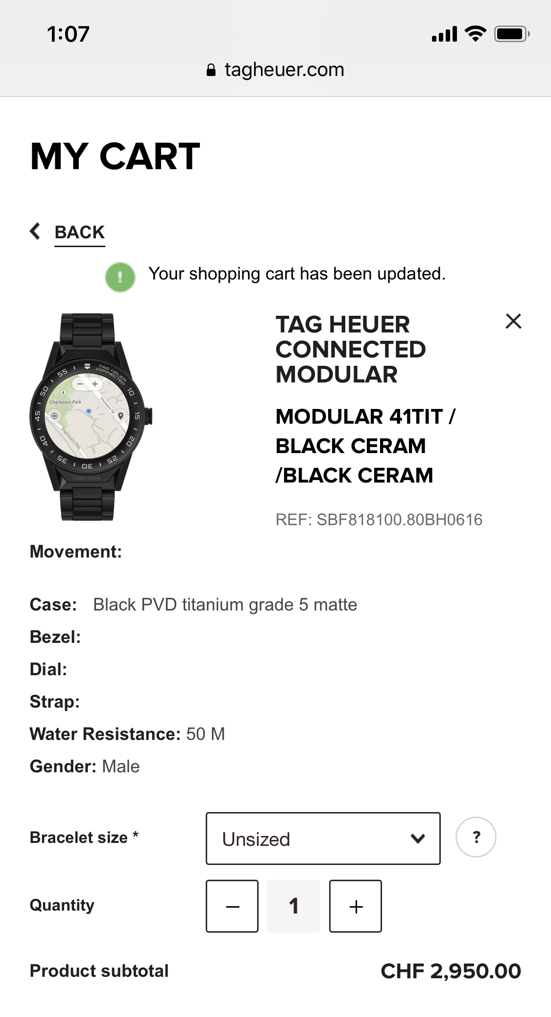Expand the Bracelet size dropdown
551x1017 pixels.
[323, 839]
